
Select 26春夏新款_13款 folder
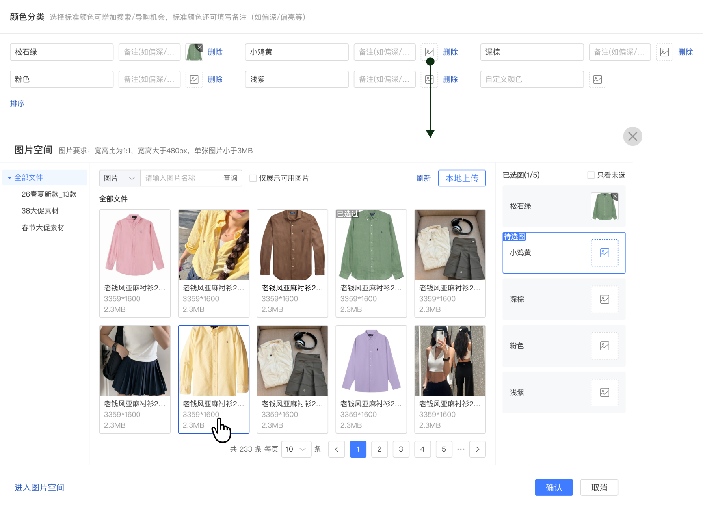tap(49, 194)
